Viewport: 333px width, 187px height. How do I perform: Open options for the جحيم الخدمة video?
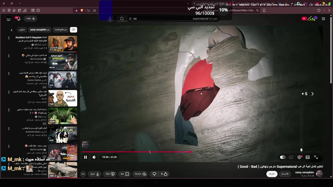click(x=9, y=92)
